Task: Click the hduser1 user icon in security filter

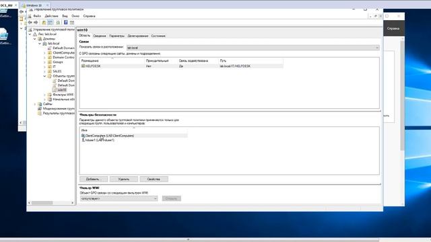Action: (x=83, y=140)
